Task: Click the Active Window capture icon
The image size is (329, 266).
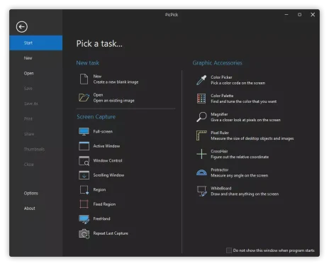Action: click(84, 146)
